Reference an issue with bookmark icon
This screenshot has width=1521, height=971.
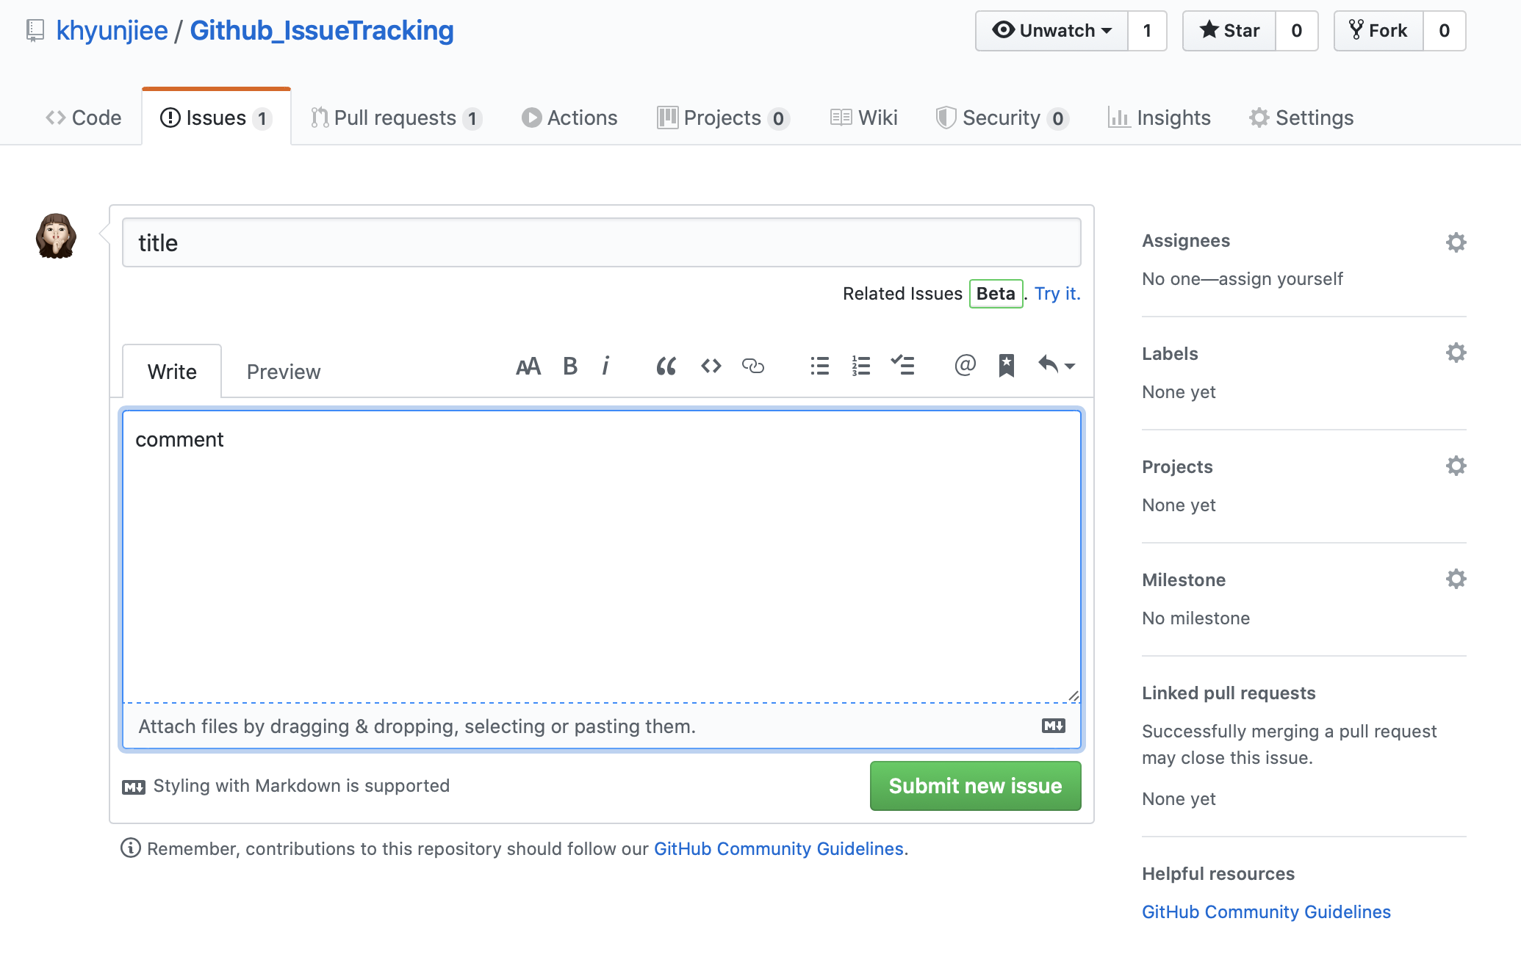(x=1006, y=366)
